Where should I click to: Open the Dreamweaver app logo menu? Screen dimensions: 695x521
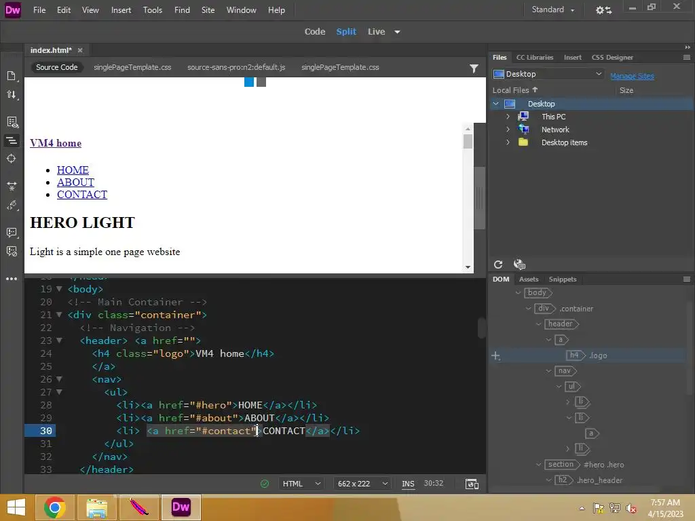[x=12, y=9]
